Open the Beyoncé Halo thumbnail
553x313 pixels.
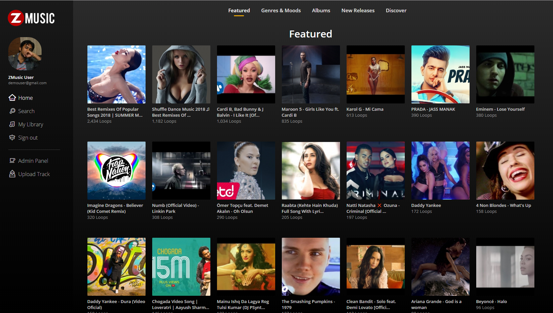pyautogui.click(x=505, y=267)
